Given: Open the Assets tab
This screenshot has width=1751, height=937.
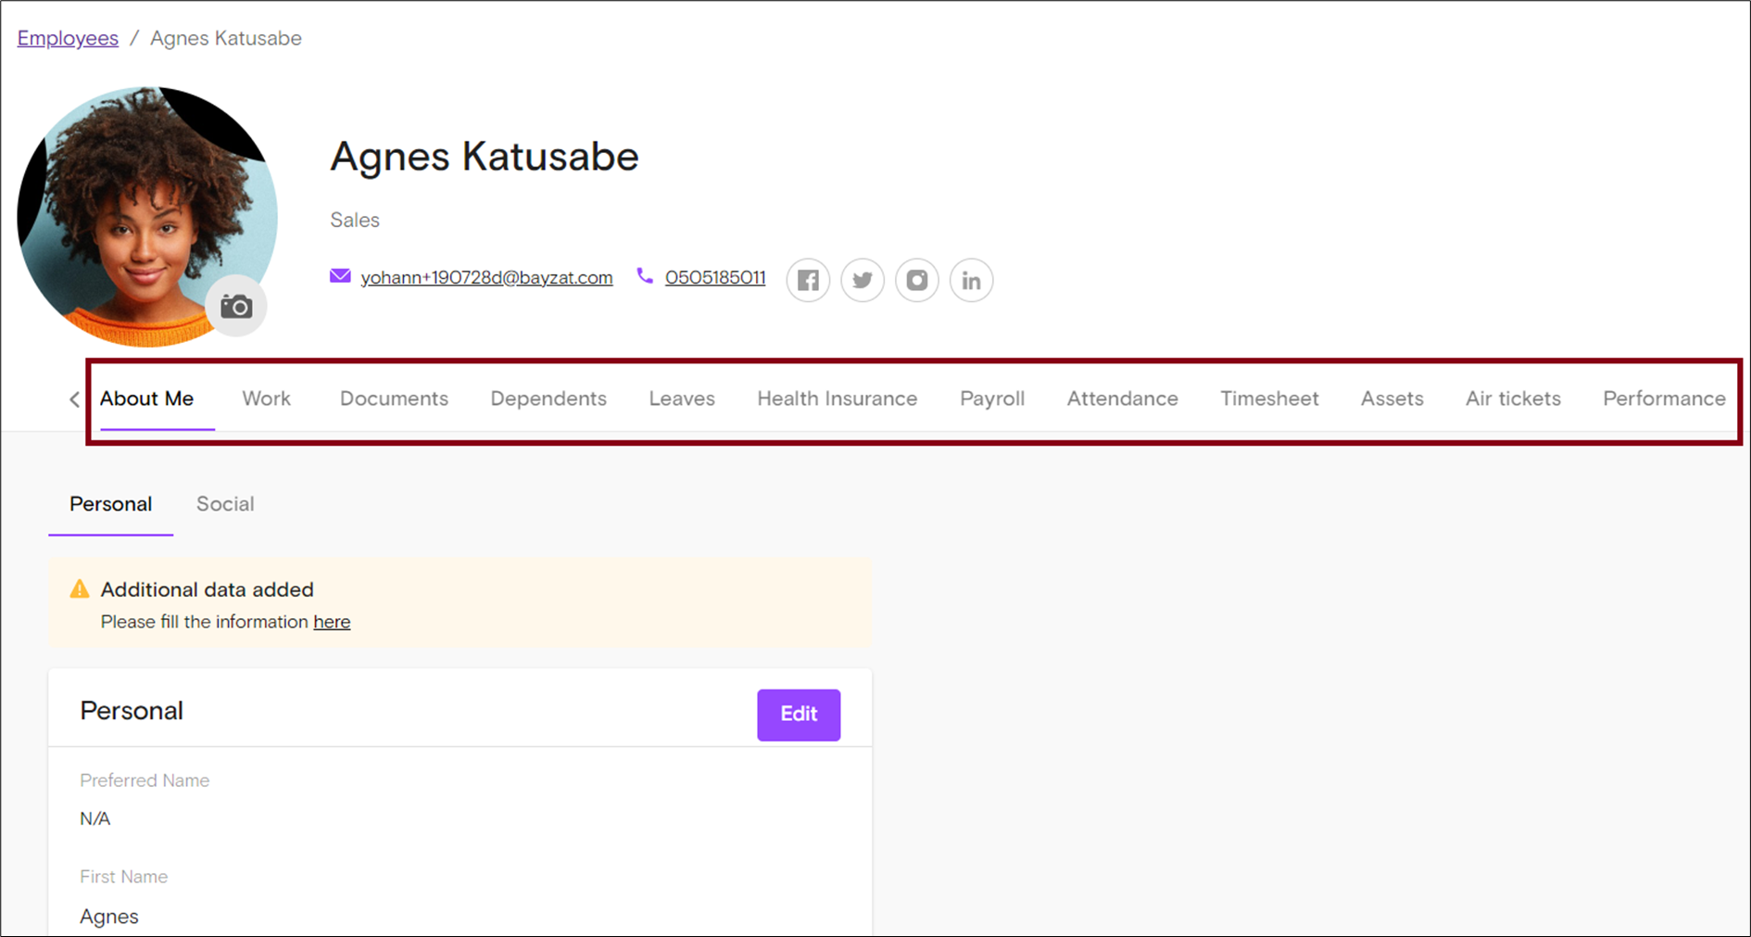Looking at the screenshot, I should point(1392,399).
